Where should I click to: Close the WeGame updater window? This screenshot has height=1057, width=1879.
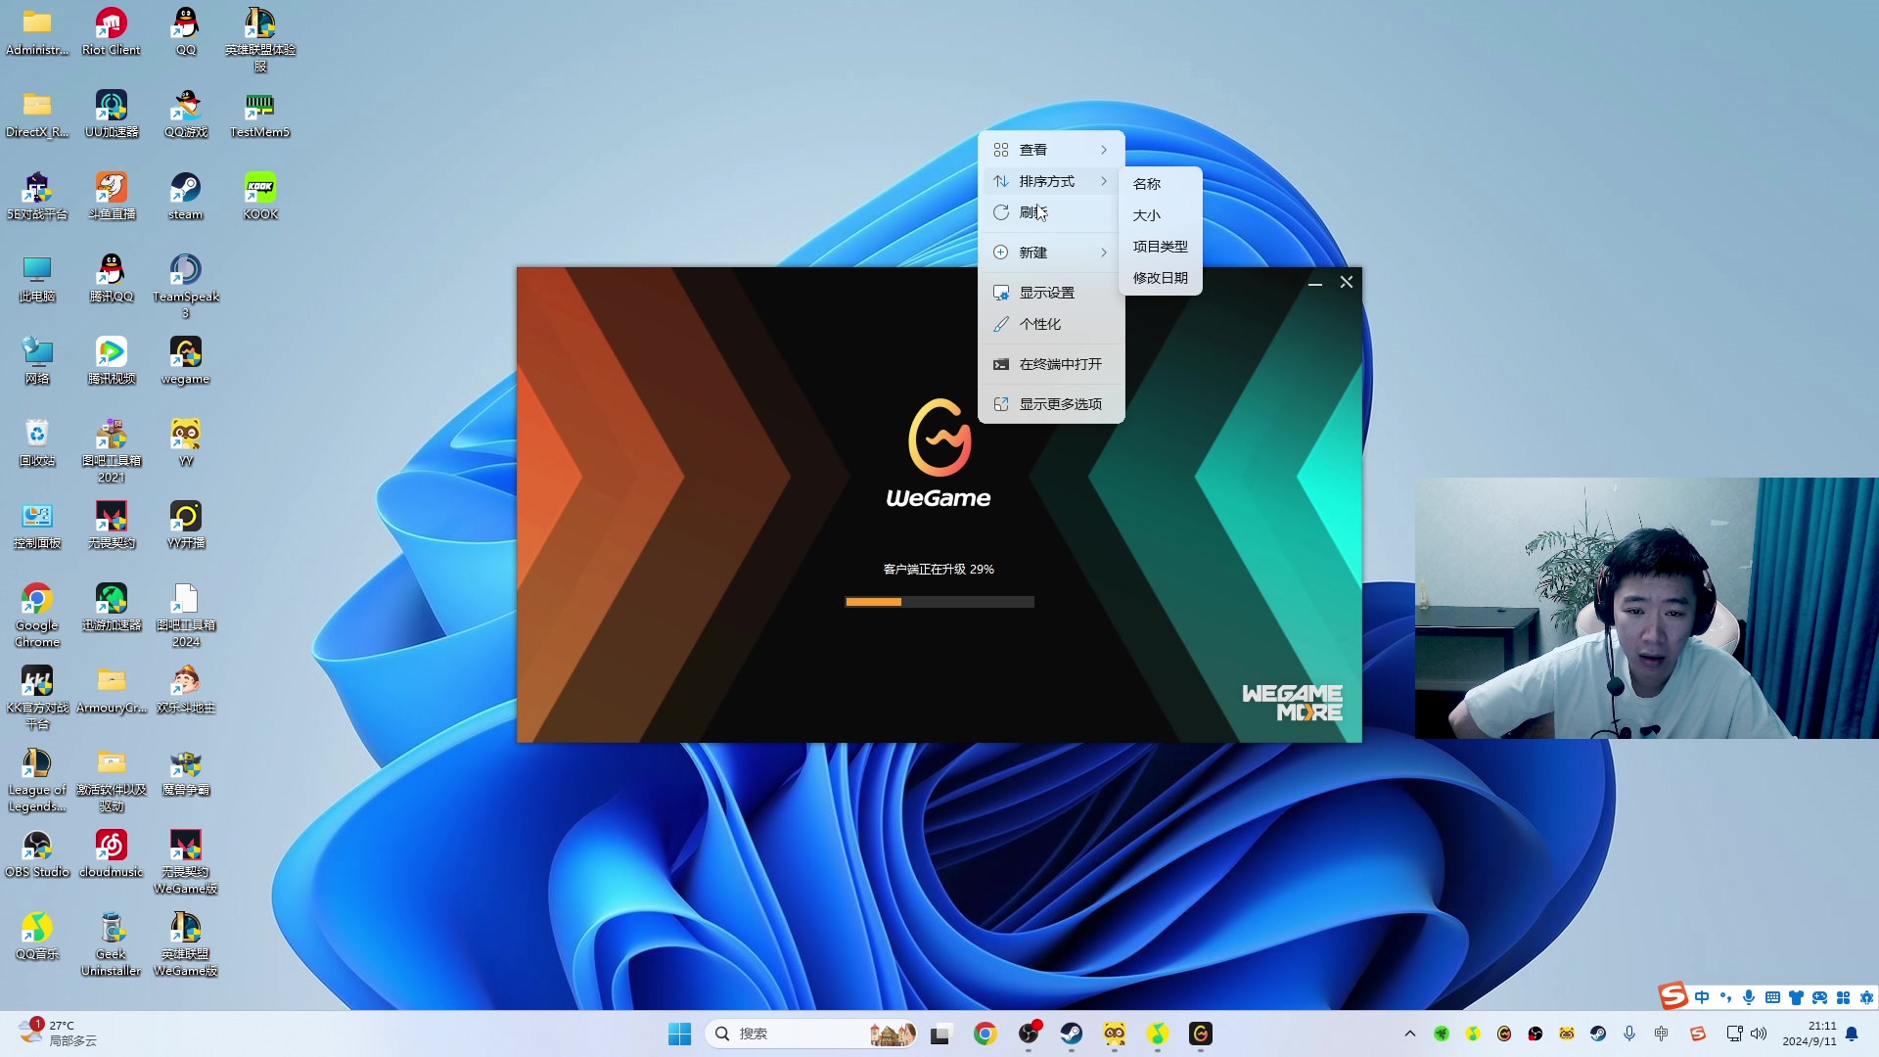[x=1347, y=283]
